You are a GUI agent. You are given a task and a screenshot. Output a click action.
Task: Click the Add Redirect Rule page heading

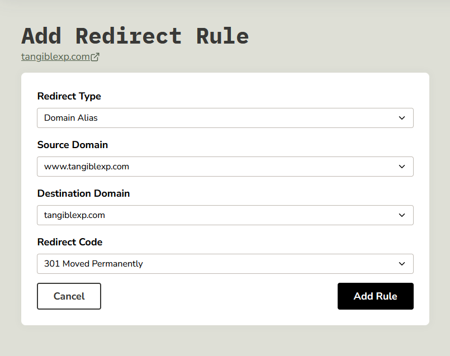click(x=135, y=36)
